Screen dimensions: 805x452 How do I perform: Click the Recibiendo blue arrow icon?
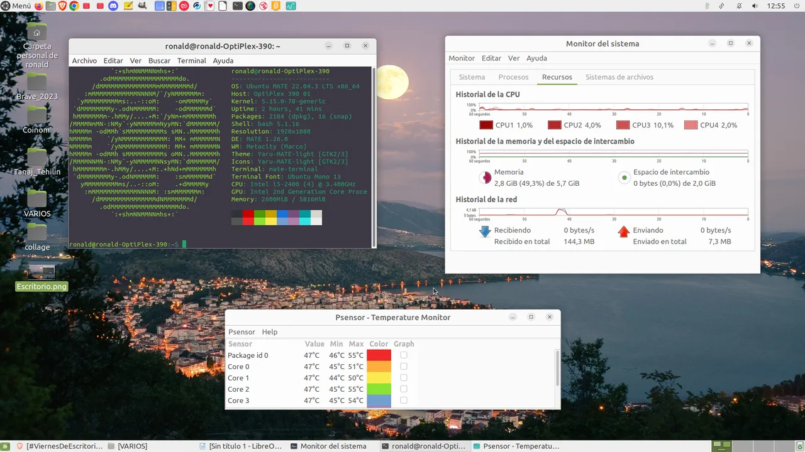point(485,232)
